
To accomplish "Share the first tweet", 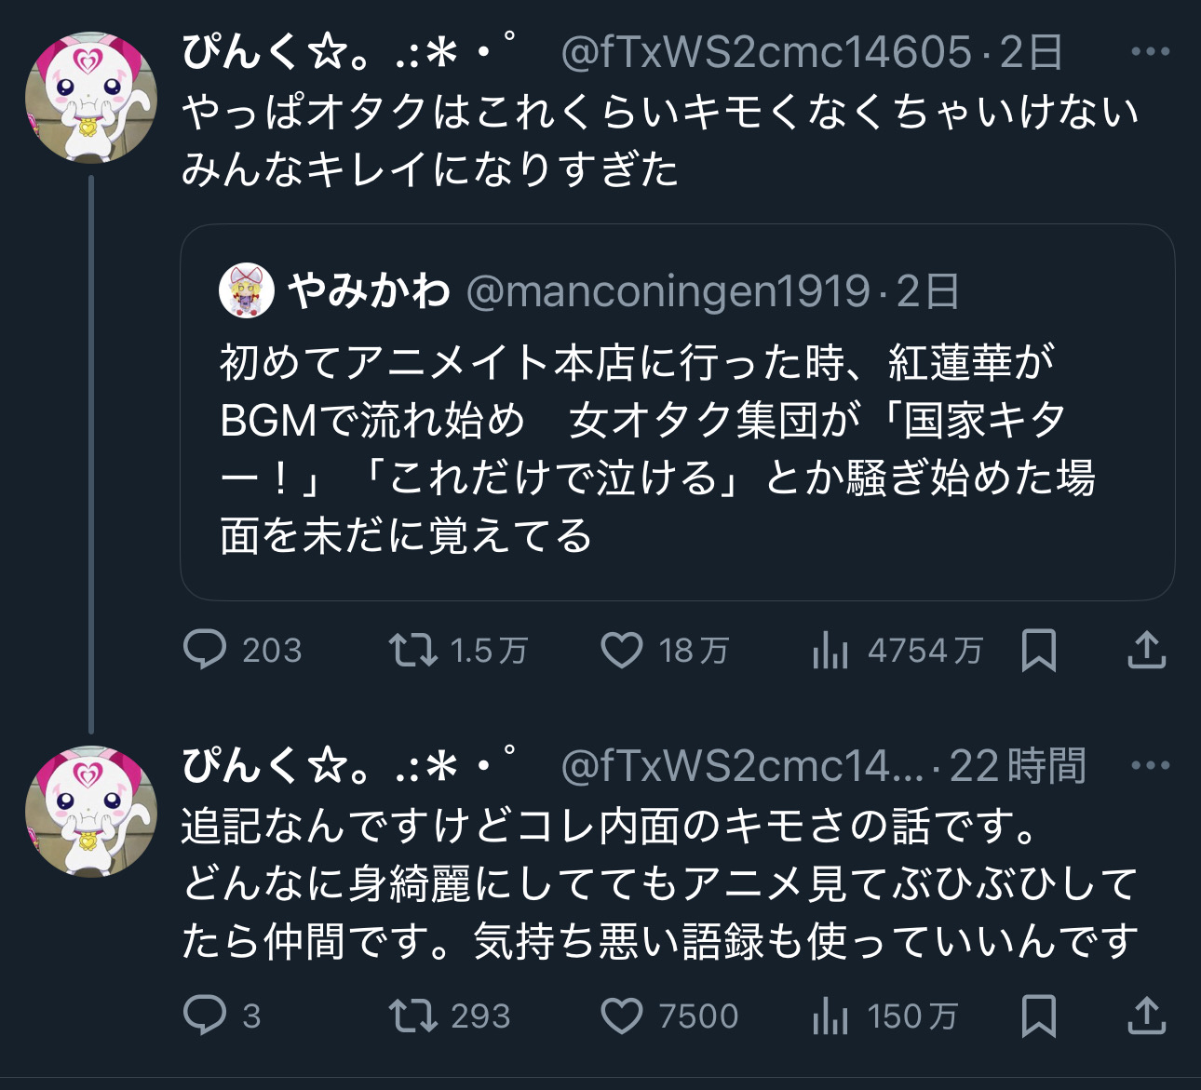I will pyautogui.click(x=1146, y=650).
